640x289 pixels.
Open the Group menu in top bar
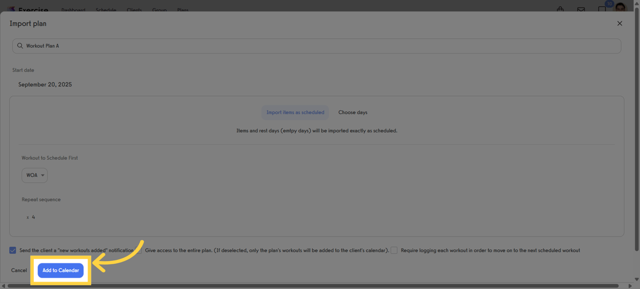pos(159,9)
